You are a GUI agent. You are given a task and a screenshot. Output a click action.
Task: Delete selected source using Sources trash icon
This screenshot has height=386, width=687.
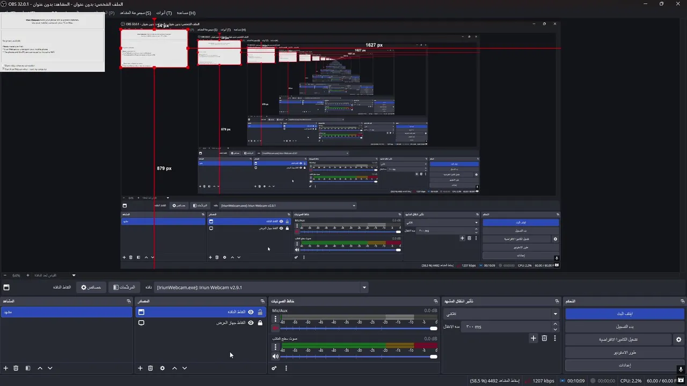[x=150, y=368]
